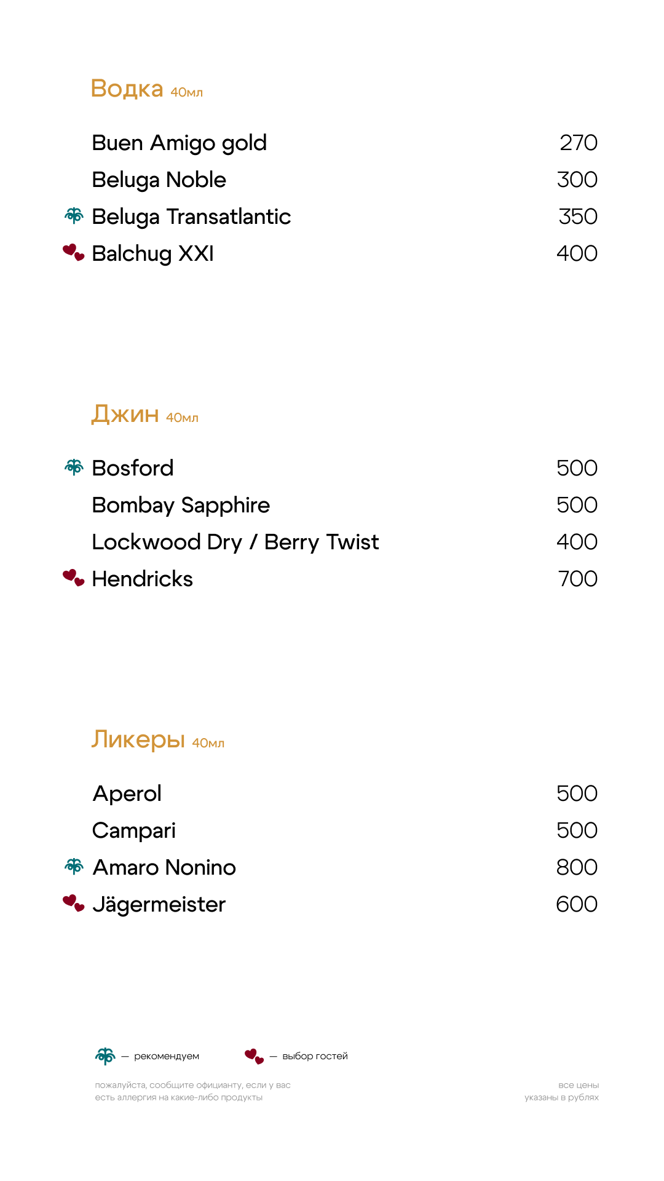Select Campari liqueur item
The image size is (664, 1181).
click(x=133, y=830)
